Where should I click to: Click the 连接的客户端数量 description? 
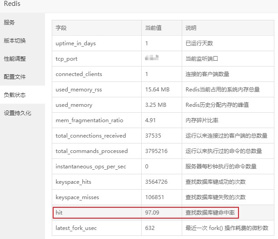click(x=207, y=74)
